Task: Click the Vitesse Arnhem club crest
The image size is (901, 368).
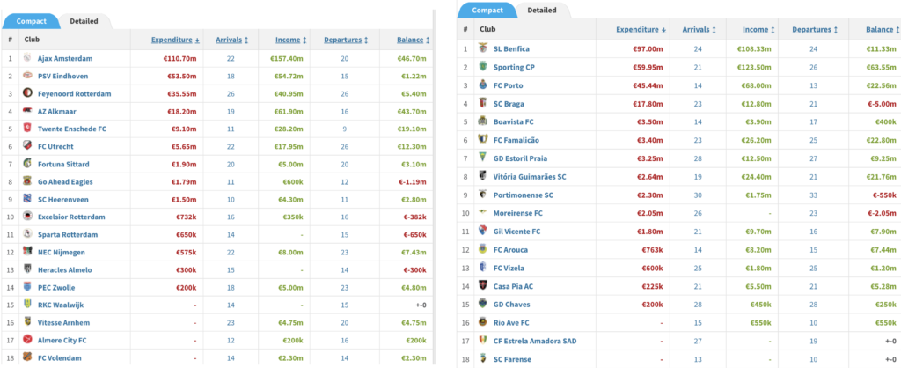Action: tap(27, 322)
